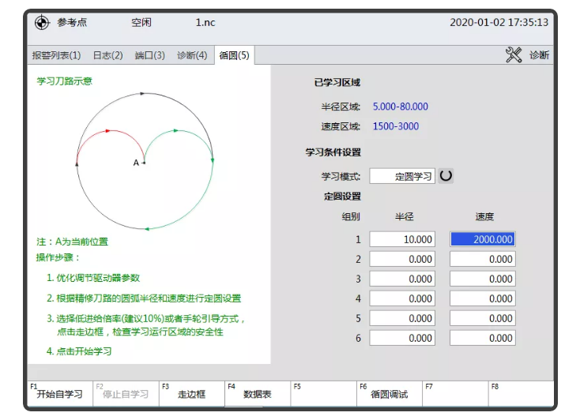Click the 已学习区域 section heading
This screenshot has height=420, width=580.
(337, 82)
